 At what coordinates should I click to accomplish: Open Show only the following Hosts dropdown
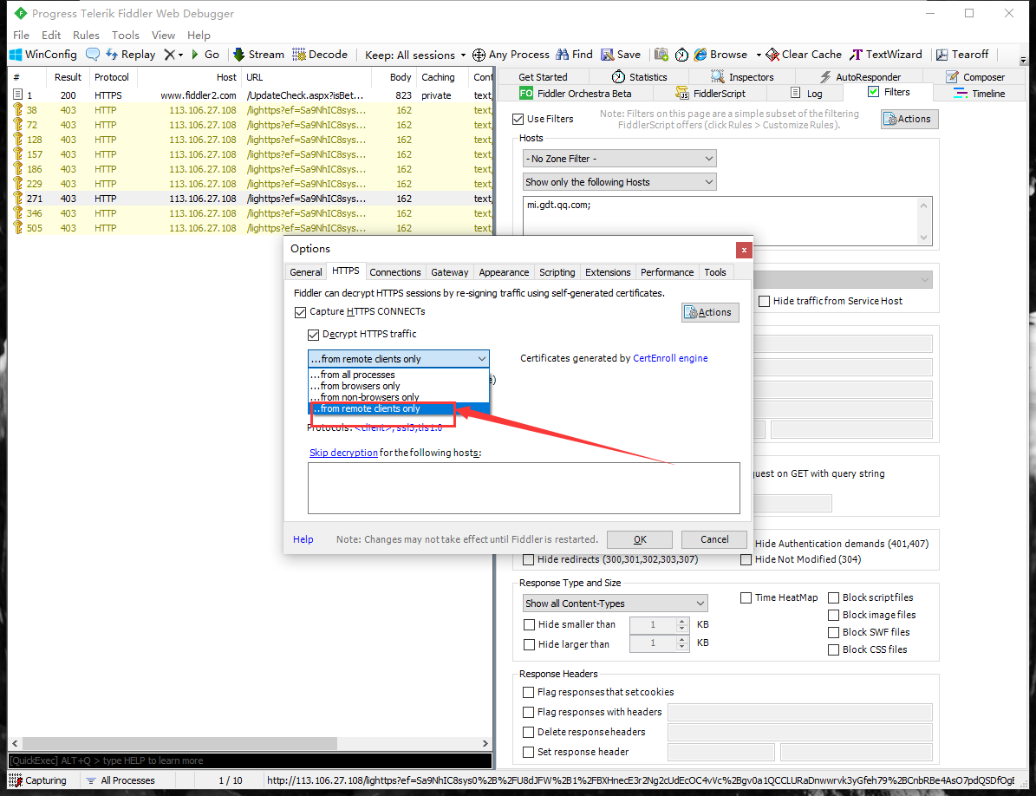pyautogui.click(x=620, y=182)
